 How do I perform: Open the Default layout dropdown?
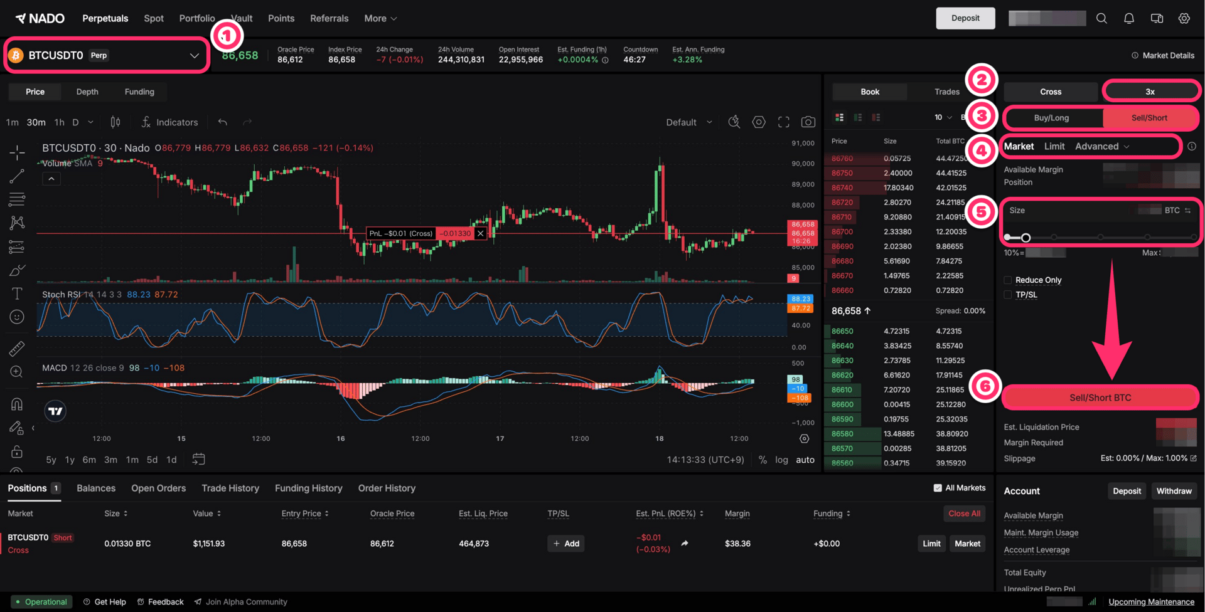(x=689, y=122)
